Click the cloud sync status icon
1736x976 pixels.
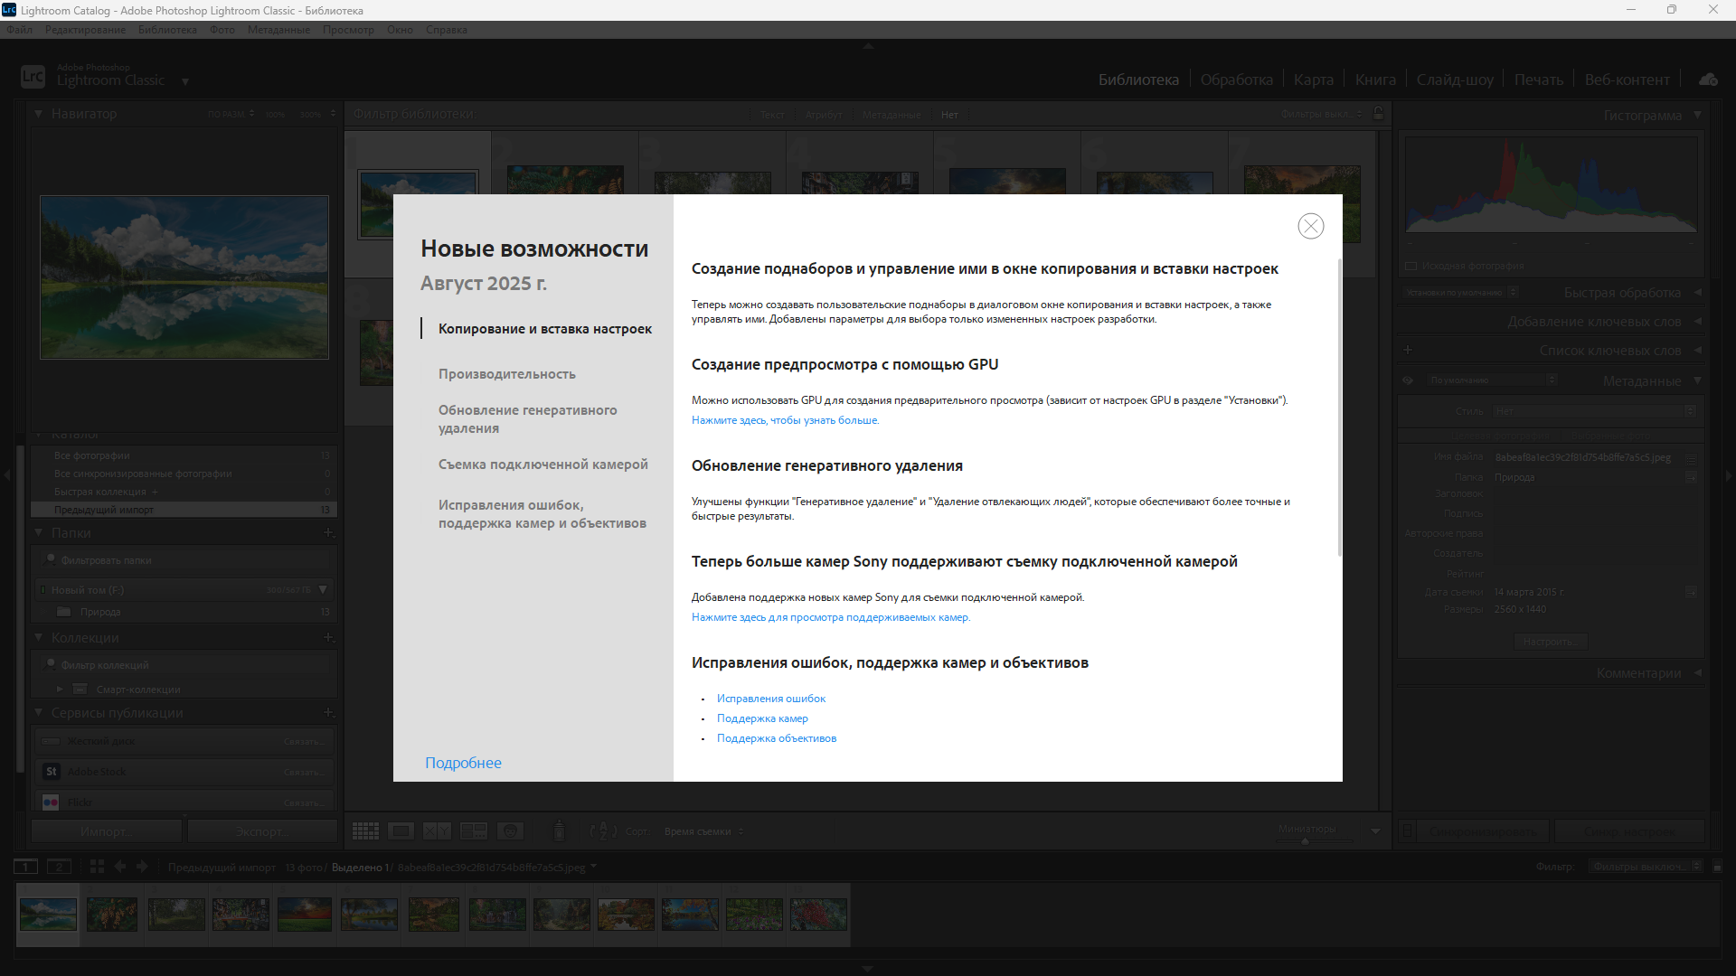1708,80
